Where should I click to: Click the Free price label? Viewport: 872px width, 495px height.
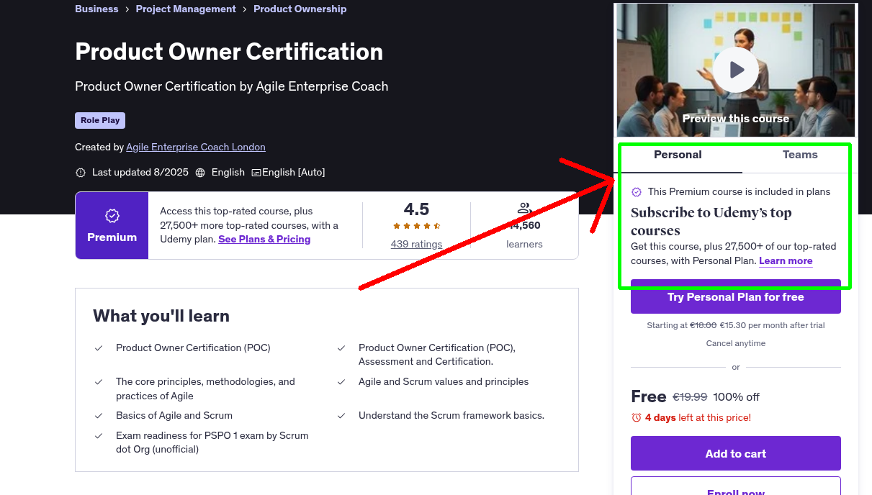tap(648, 396)
